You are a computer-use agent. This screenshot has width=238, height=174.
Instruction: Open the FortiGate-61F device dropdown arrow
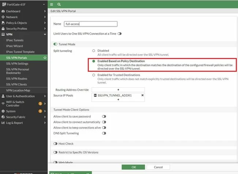click(x=44, y=4)
